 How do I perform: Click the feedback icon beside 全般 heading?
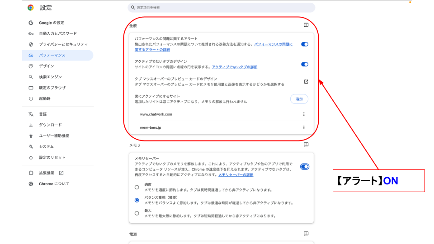tap(306, 25)
